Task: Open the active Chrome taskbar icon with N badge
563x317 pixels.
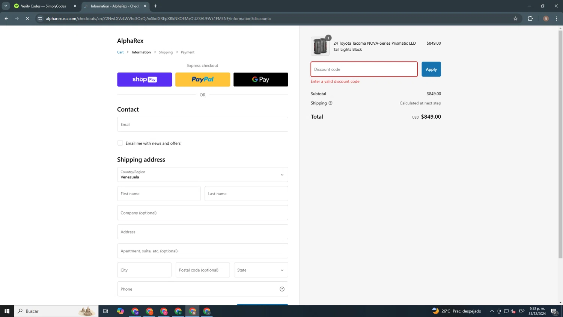Action: point(193,311)
